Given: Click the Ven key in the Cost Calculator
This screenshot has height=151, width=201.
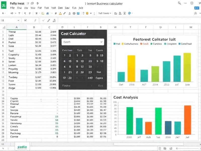Looking at the screenshot, I should [99, 72].
